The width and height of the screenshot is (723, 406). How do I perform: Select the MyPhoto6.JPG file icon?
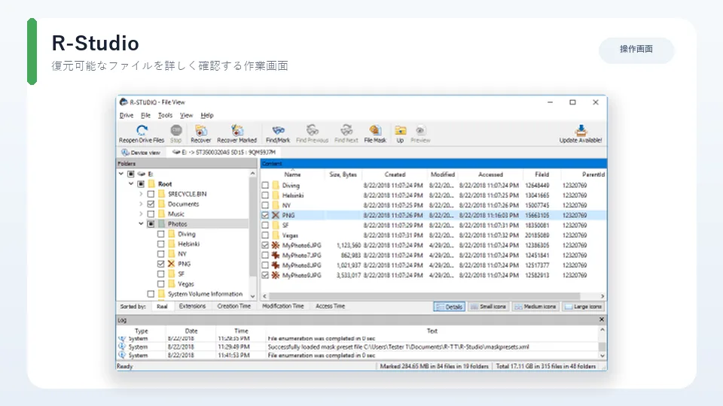(276, 245)
